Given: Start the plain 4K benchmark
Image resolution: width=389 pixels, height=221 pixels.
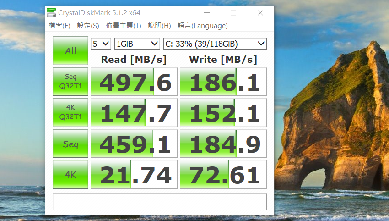Looking at the screenshot, I should pyautogui.click(x=70, y=175).
